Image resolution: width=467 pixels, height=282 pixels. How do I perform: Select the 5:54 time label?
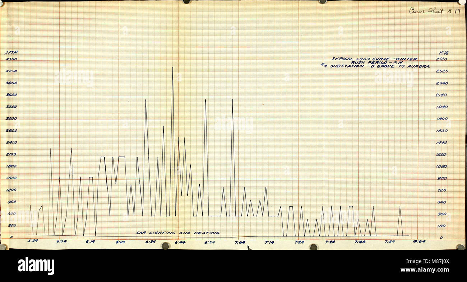tap(33, 241)
